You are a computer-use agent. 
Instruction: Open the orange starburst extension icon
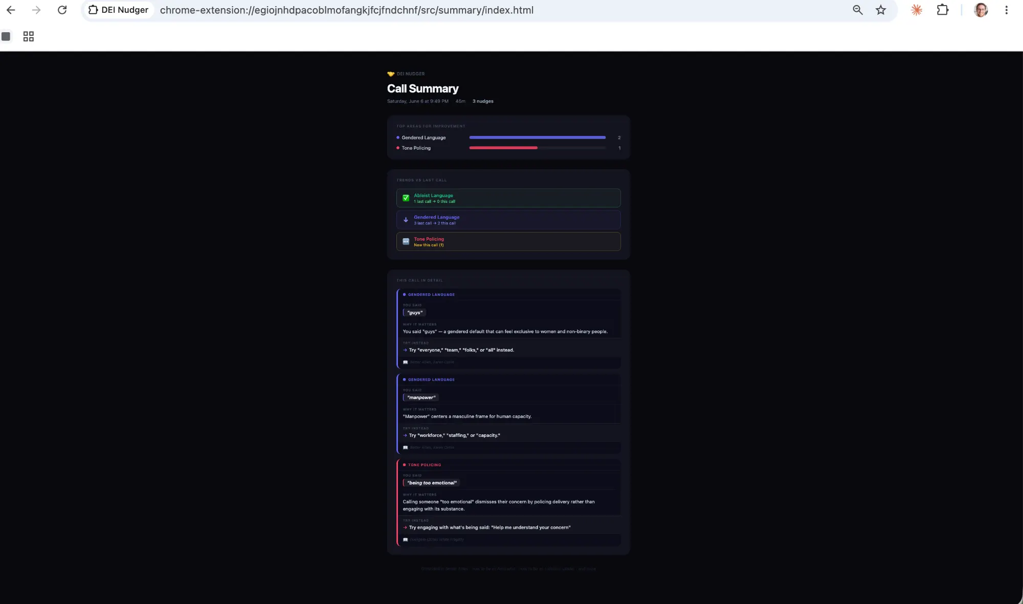tap(917, 10)
